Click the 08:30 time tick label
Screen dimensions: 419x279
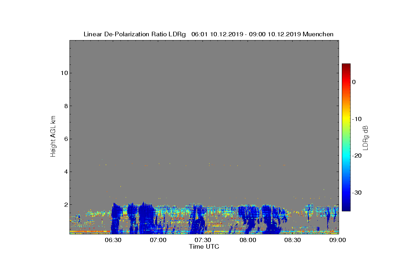[293, 240]
